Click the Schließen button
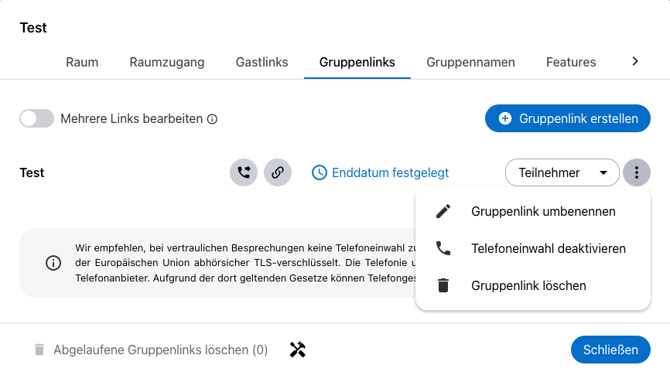Screen dimensions: 670x372 point(610,350)
